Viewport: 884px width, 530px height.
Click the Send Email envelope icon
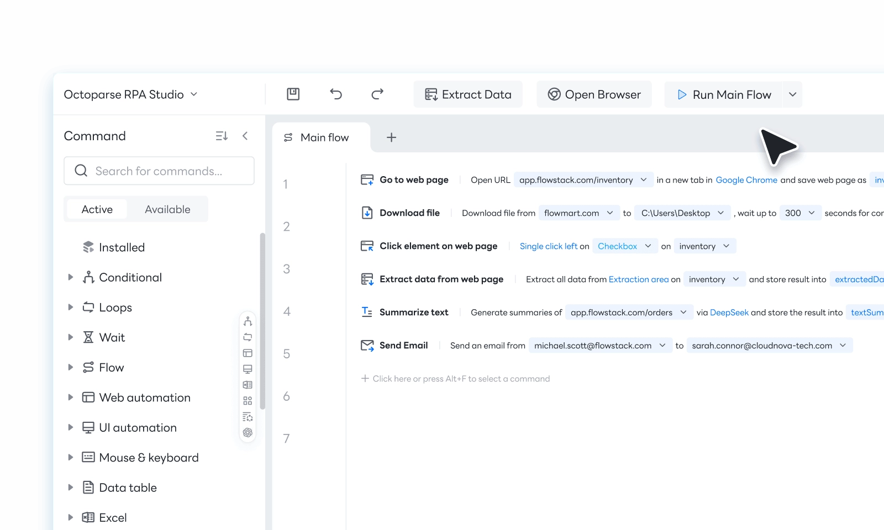click(x=367, y=346)
